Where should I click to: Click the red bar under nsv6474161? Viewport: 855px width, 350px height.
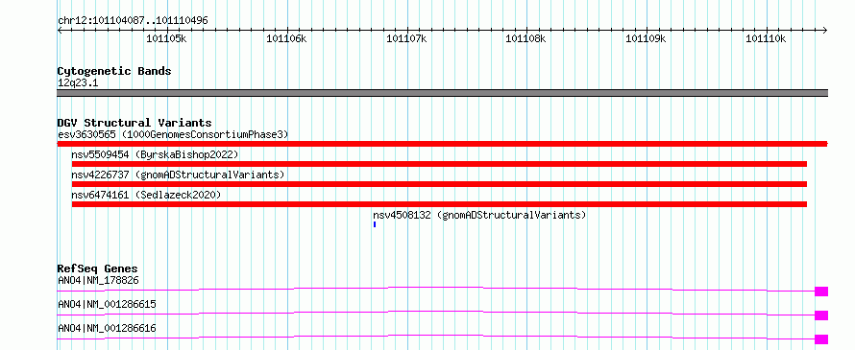[439, 204]
